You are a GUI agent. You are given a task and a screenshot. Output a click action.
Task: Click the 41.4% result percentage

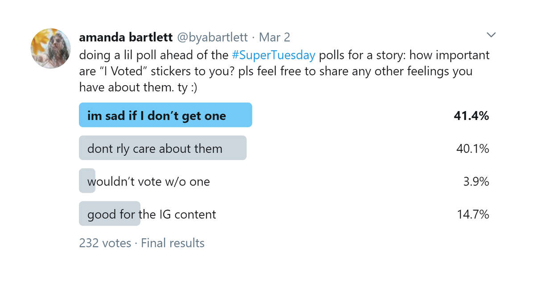point(471,116)
